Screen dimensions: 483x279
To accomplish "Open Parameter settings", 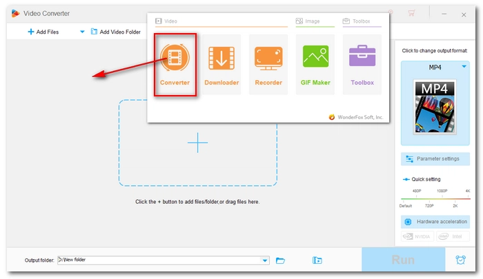I will (x=435, y=158).
